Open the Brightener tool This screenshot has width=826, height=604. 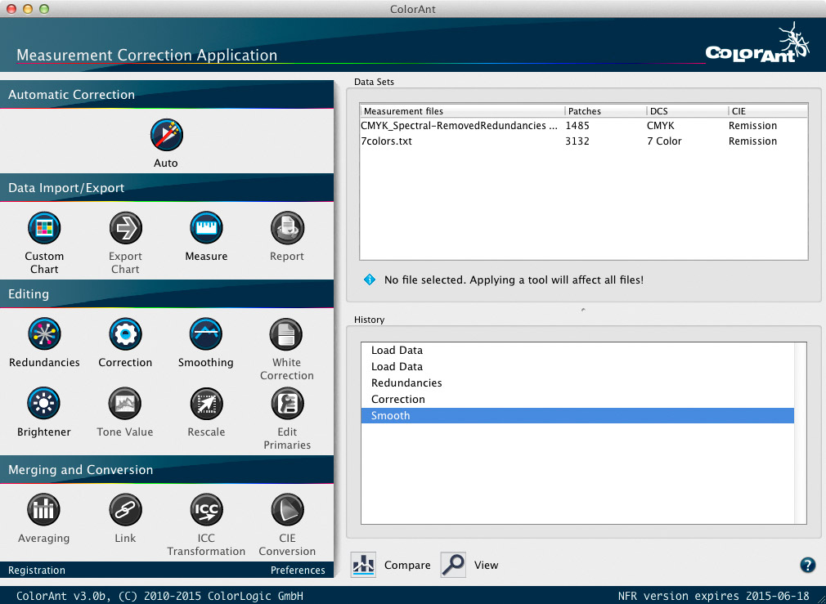(x=44, y=404)
